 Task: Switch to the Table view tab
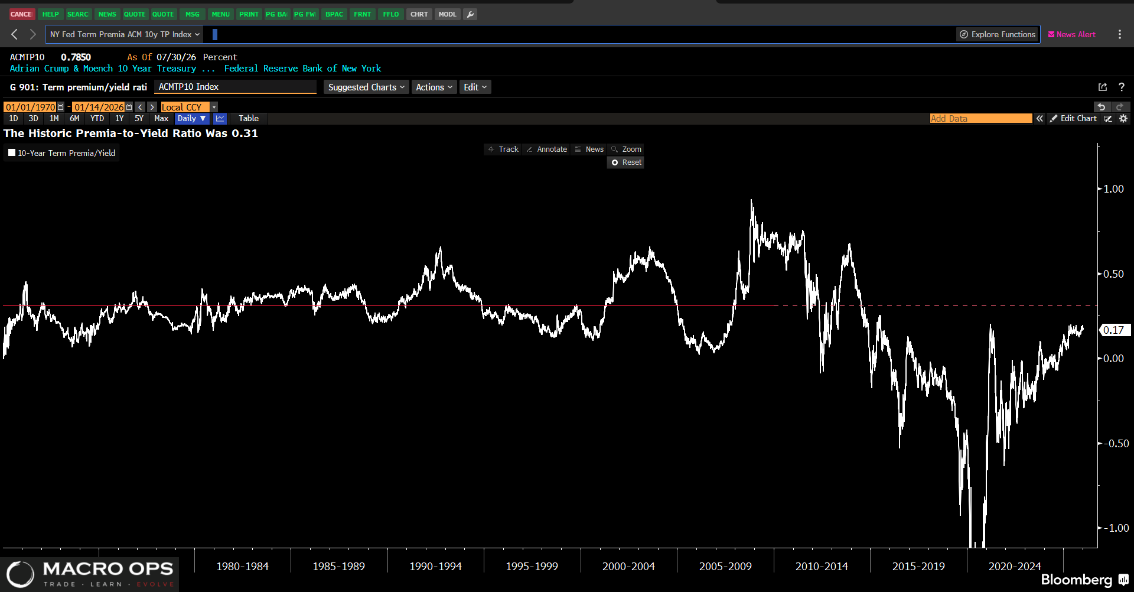(x=249, y=119)
